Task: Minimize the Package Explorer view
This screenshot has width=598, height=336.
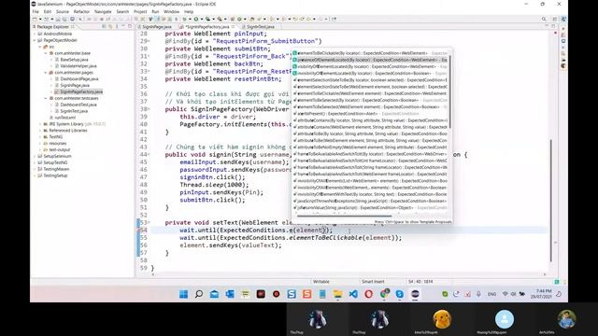Action: point(122,26)
